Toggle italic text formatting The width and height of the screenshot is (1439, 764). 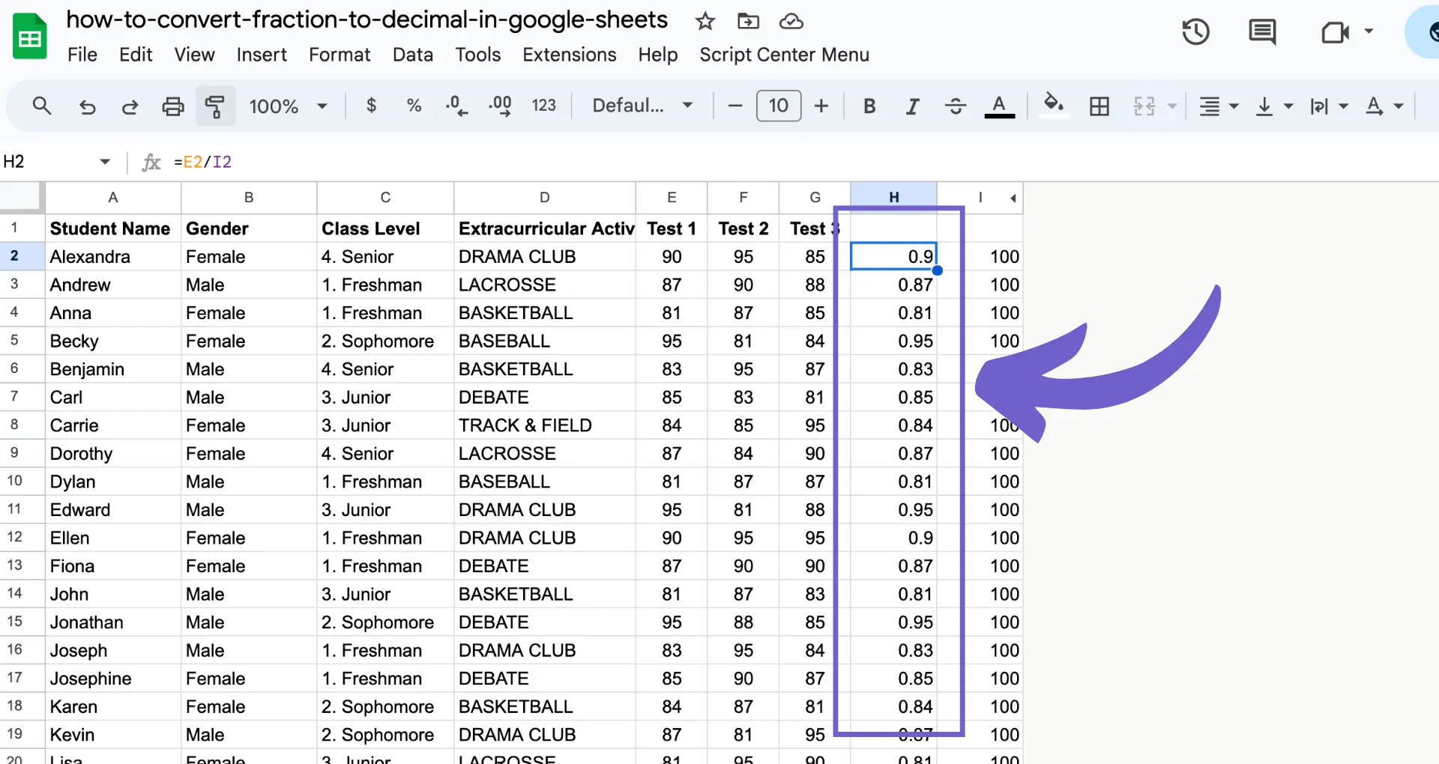(912, 106)
